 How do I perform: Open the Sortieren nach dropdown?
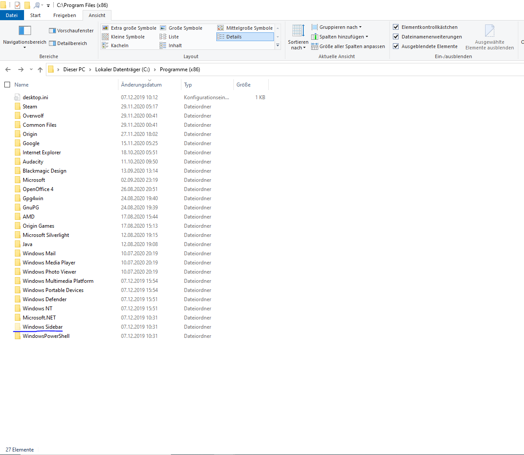[298, 38]
